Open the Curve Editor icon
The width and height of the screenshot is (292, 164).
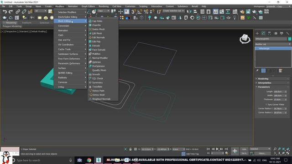click(x=222, y=12)
